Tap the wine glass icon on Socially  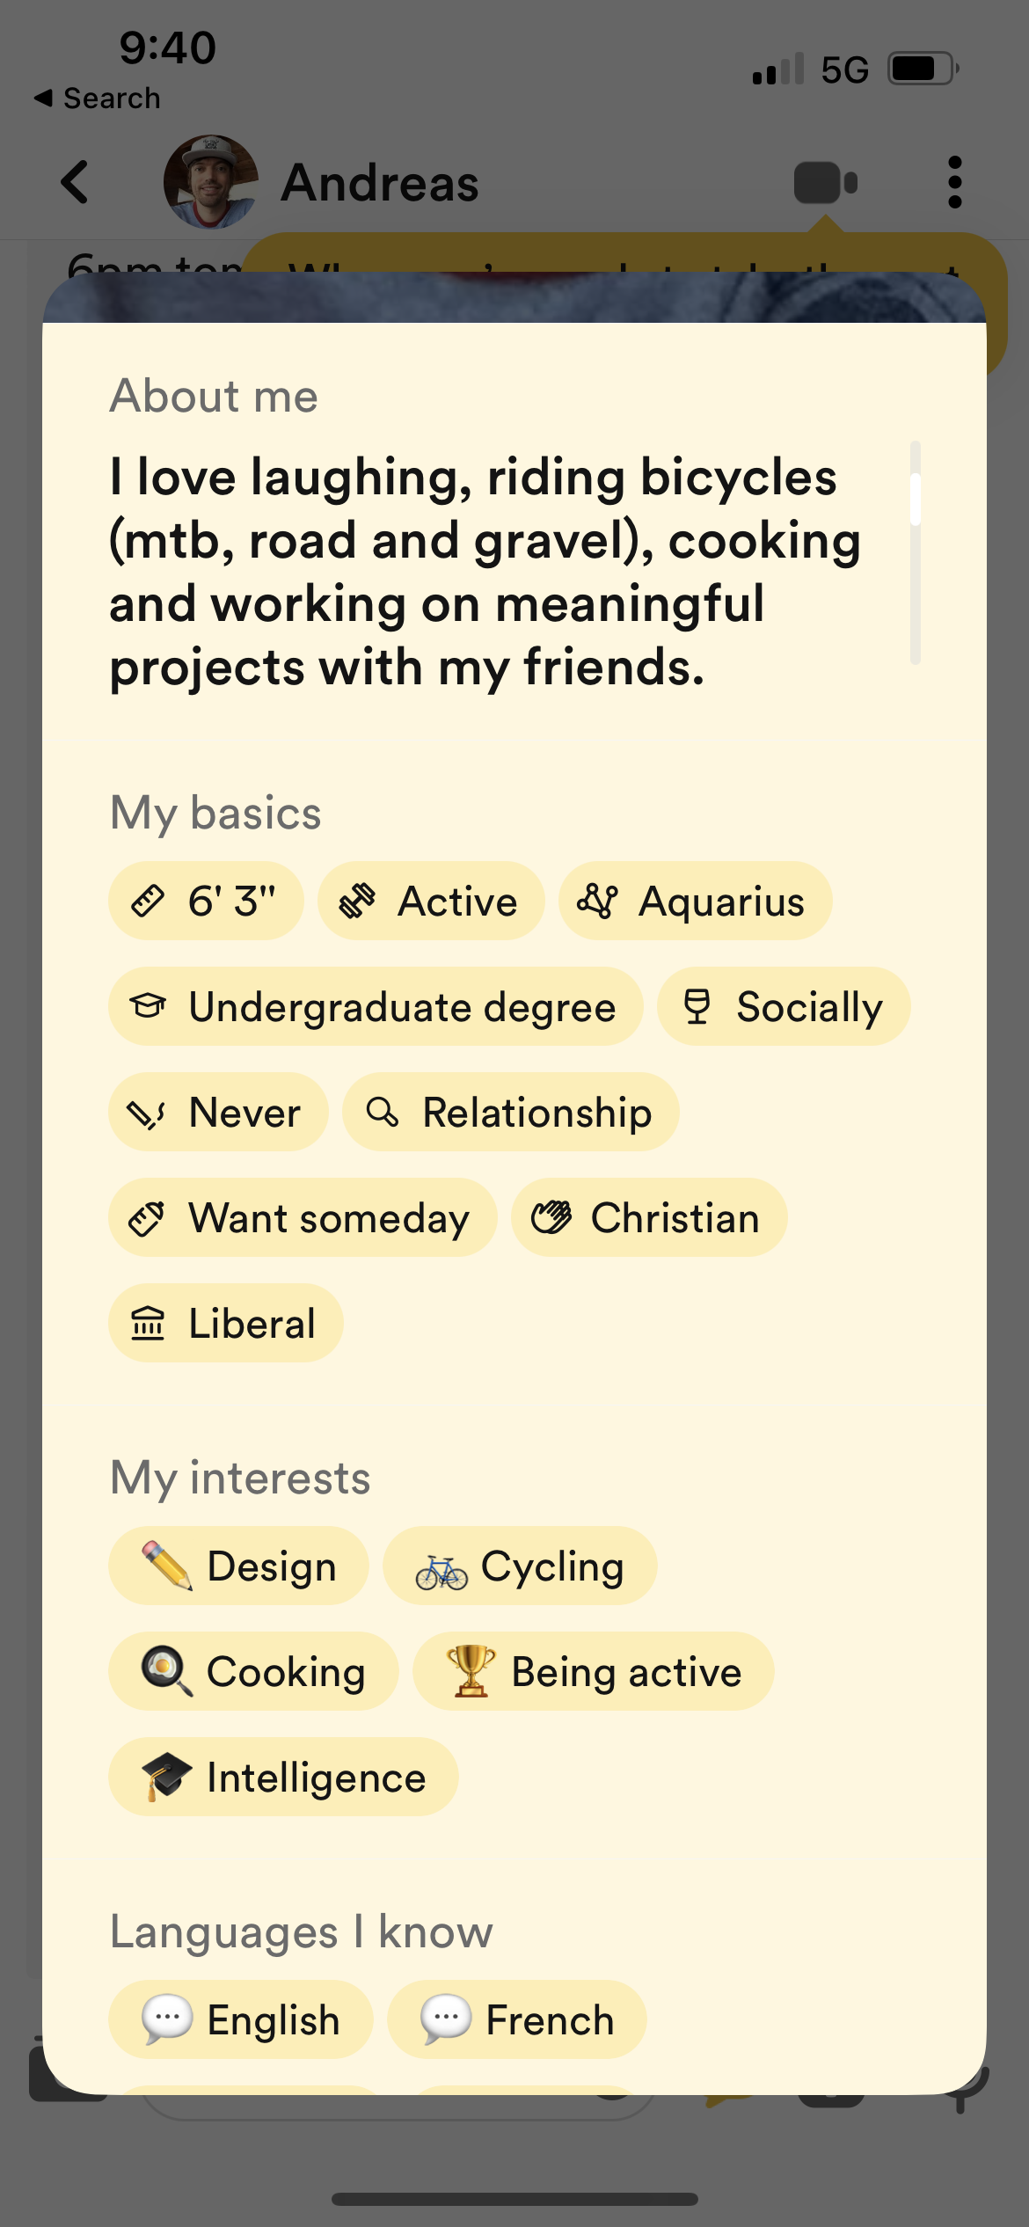(x=697, y=1006)
